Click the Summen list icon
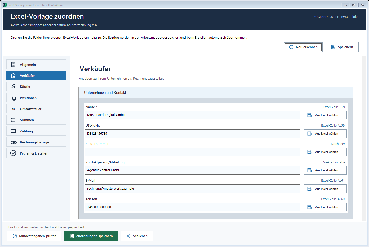 (13, 120)
